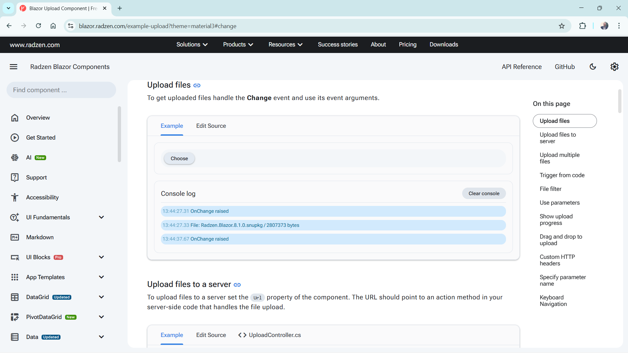Bookmark this page with star icon
The height and width of the screenshot is (353, 628).
point(562,26)
